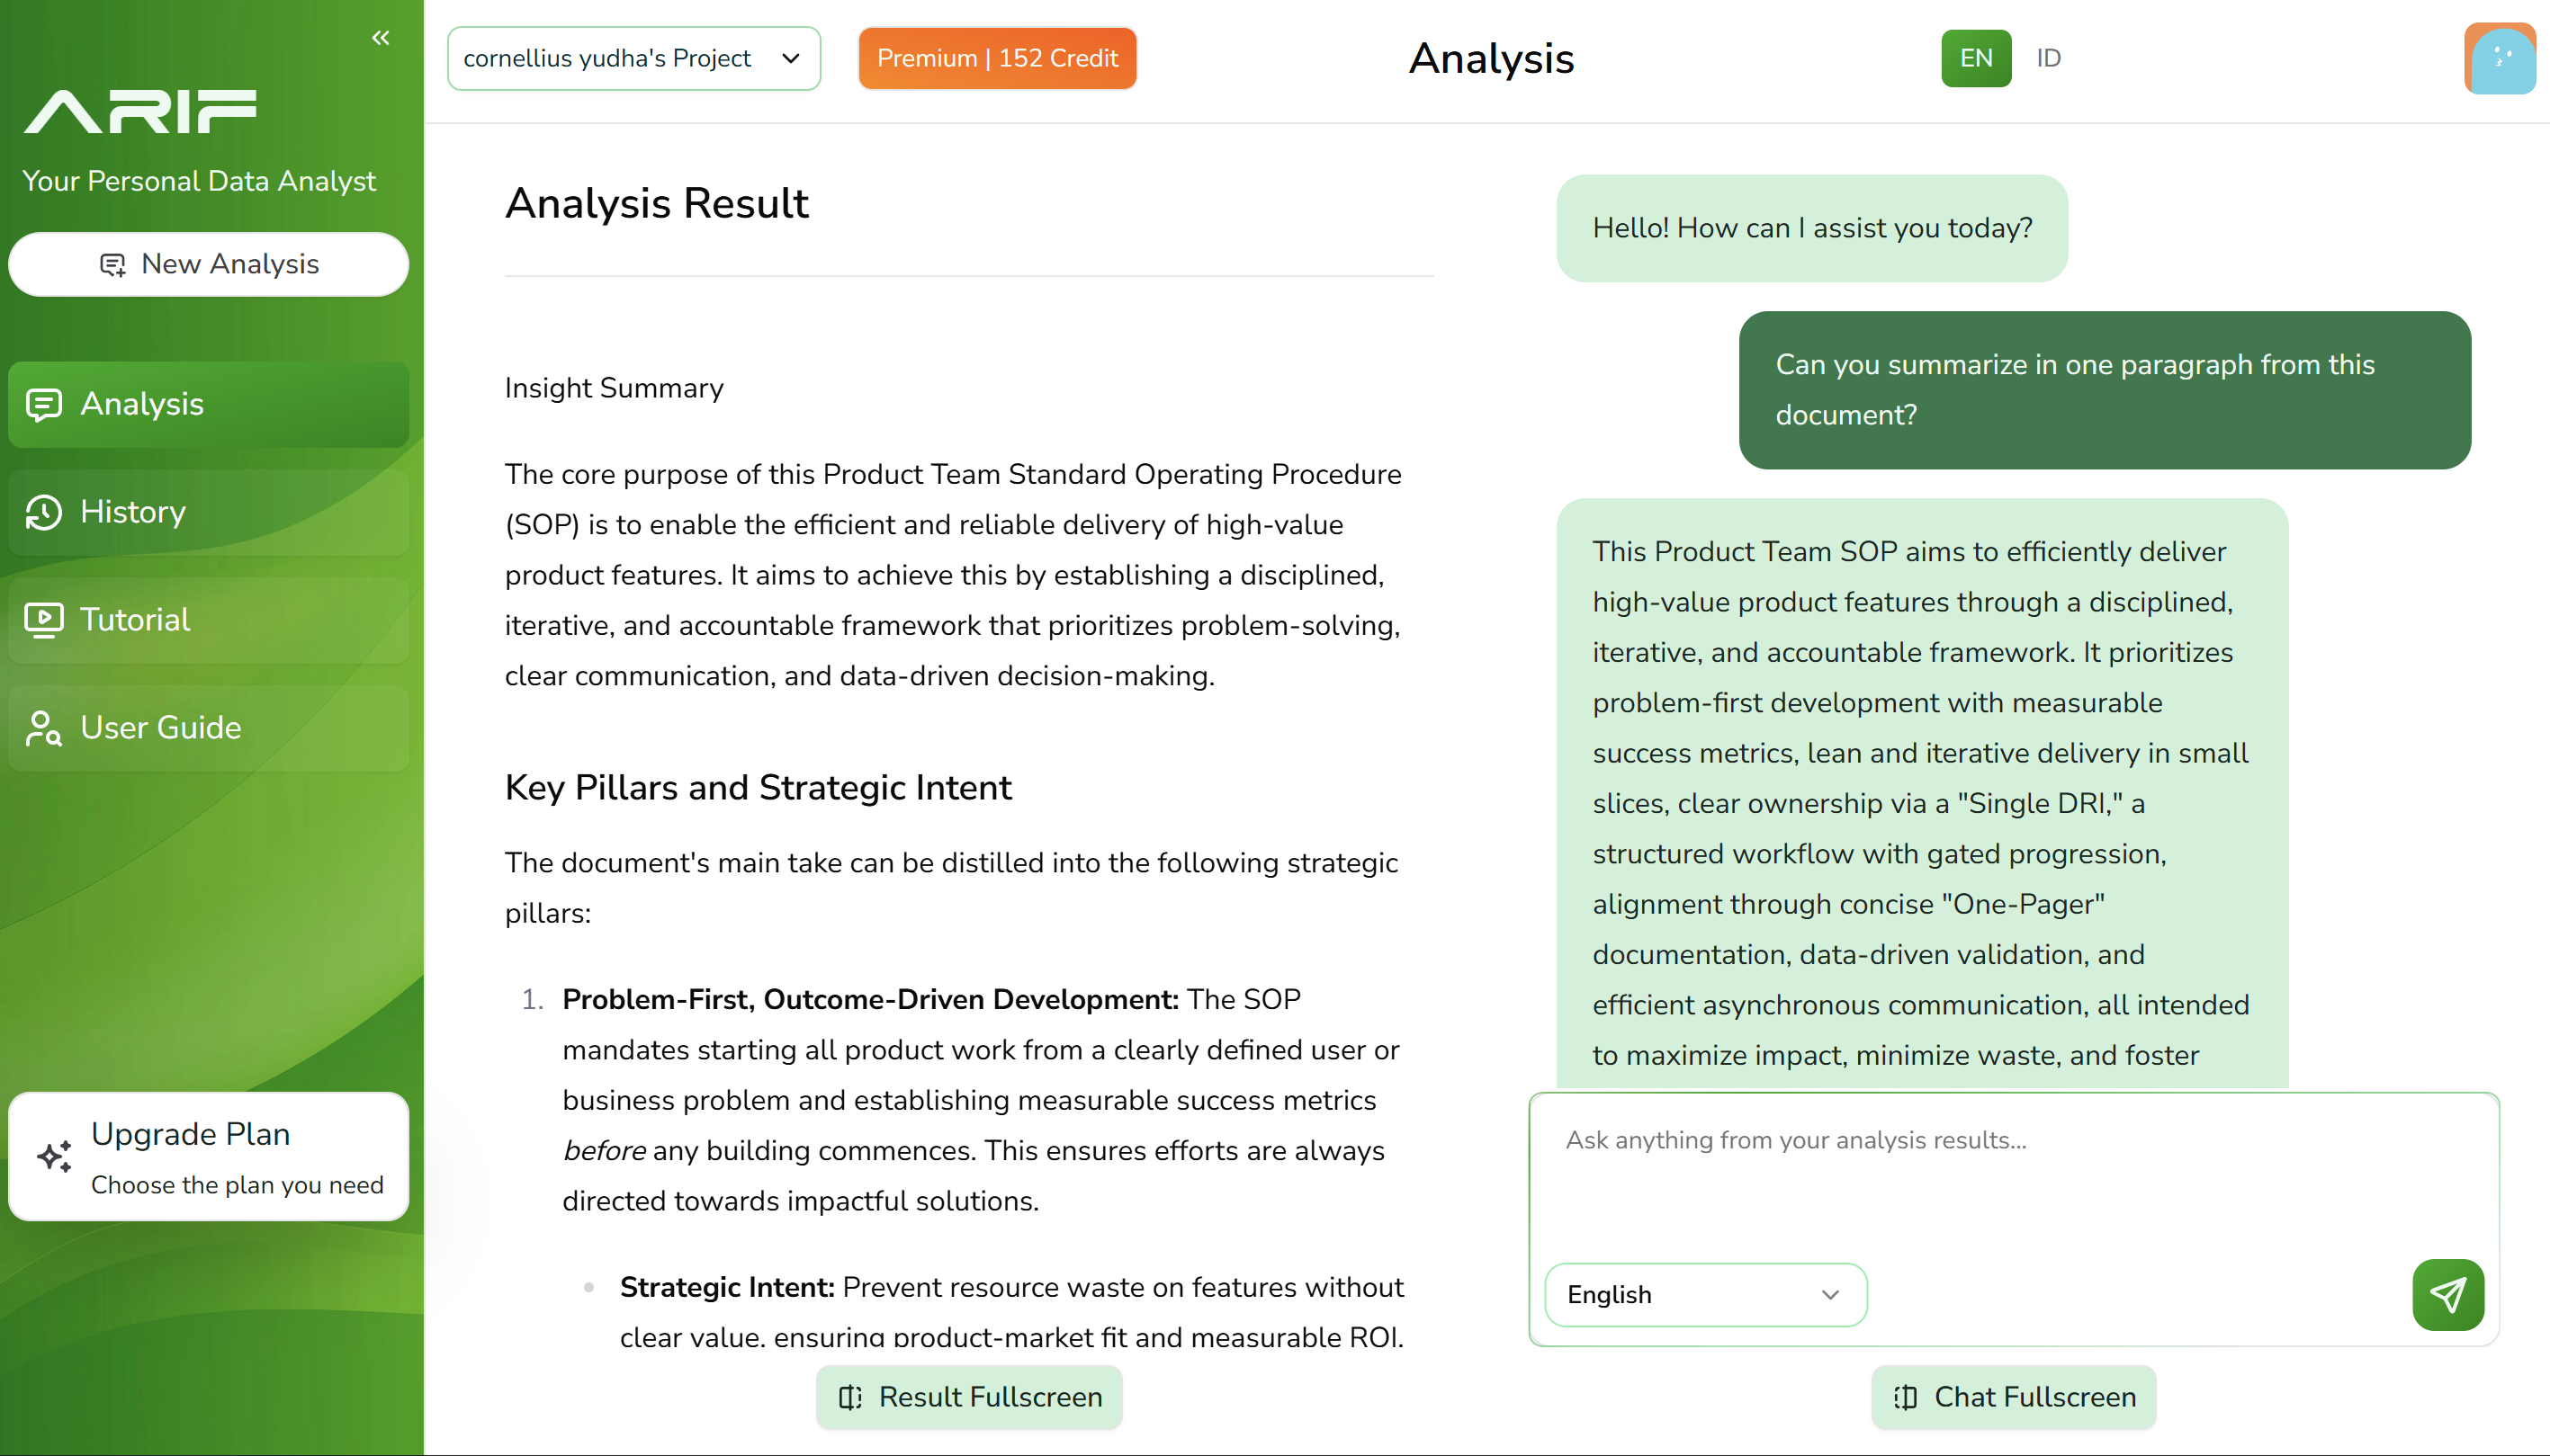Image resolution: width=2550 pixels, height=1456 pixels.
Task: Open Result Fullscreen view
Action: click(968, 1397)
